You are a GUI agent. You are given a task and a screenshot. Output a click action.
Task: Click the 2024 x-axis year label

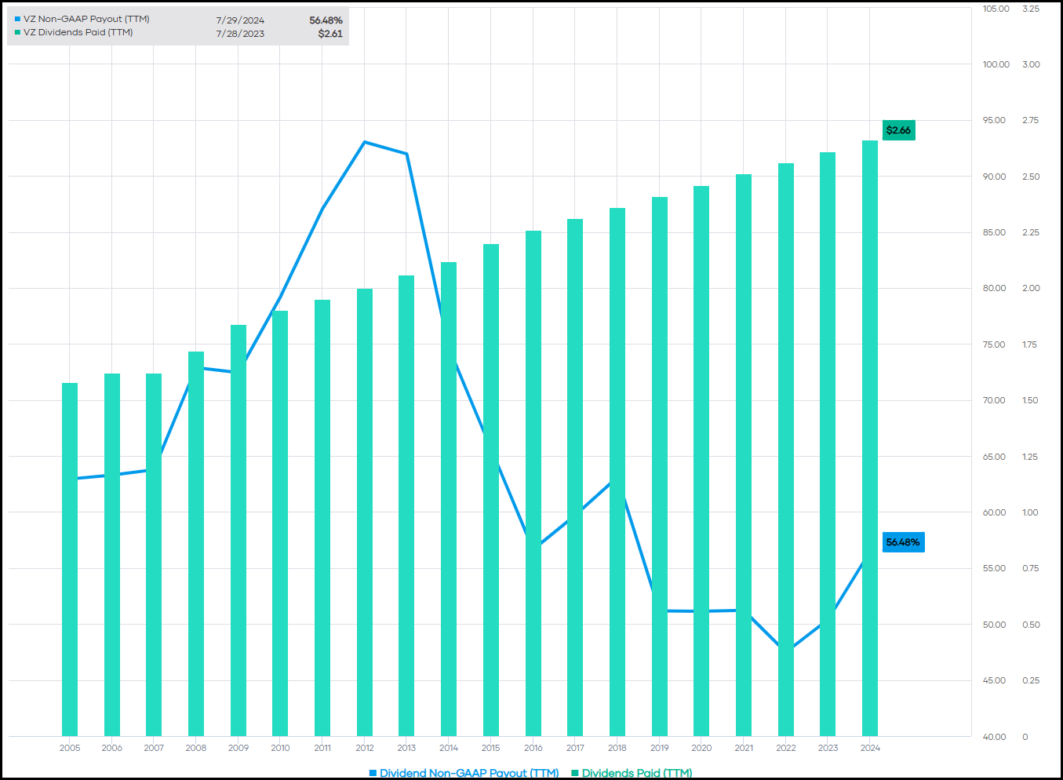pos(870,748)
